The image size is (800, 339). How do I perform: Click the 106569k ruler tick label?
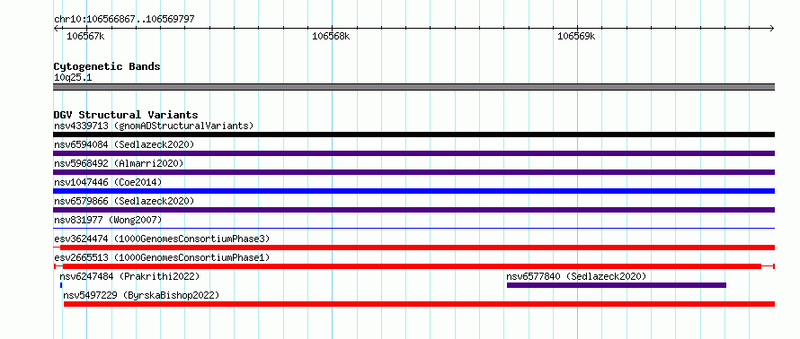tap(576, 36)
